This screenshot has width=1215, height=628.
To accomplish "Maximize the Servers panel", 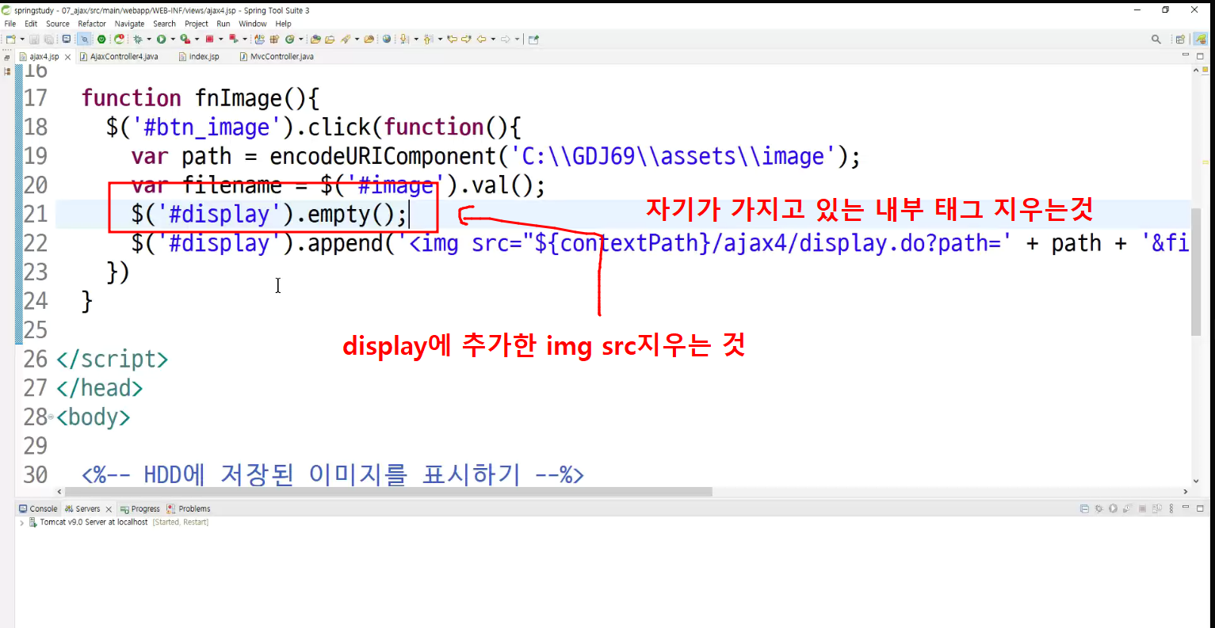I will click(1200, 508).
